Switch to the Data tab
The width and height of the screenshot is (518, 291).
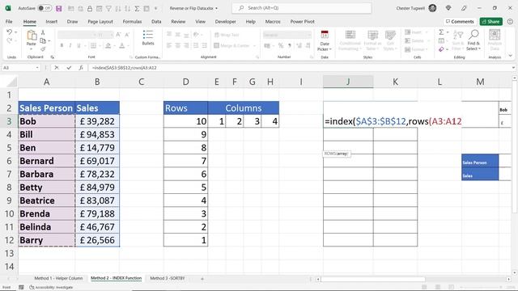pyautogui.click(x=156, y=22)
